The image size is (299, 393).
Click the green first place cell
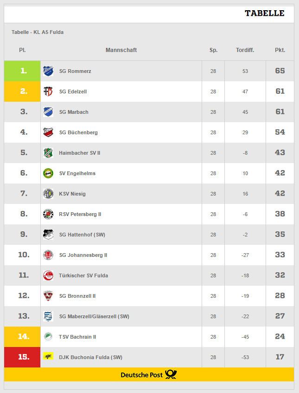tap(22, 71)
